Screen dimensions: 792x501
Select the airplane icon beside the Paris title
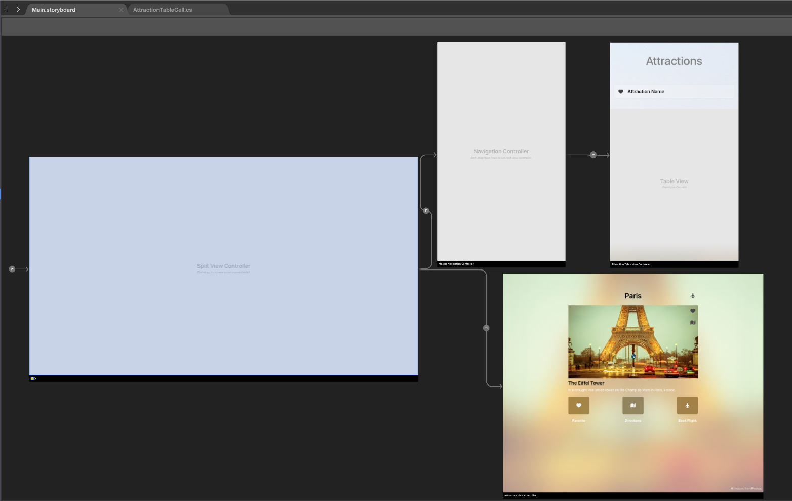point(693,295)
